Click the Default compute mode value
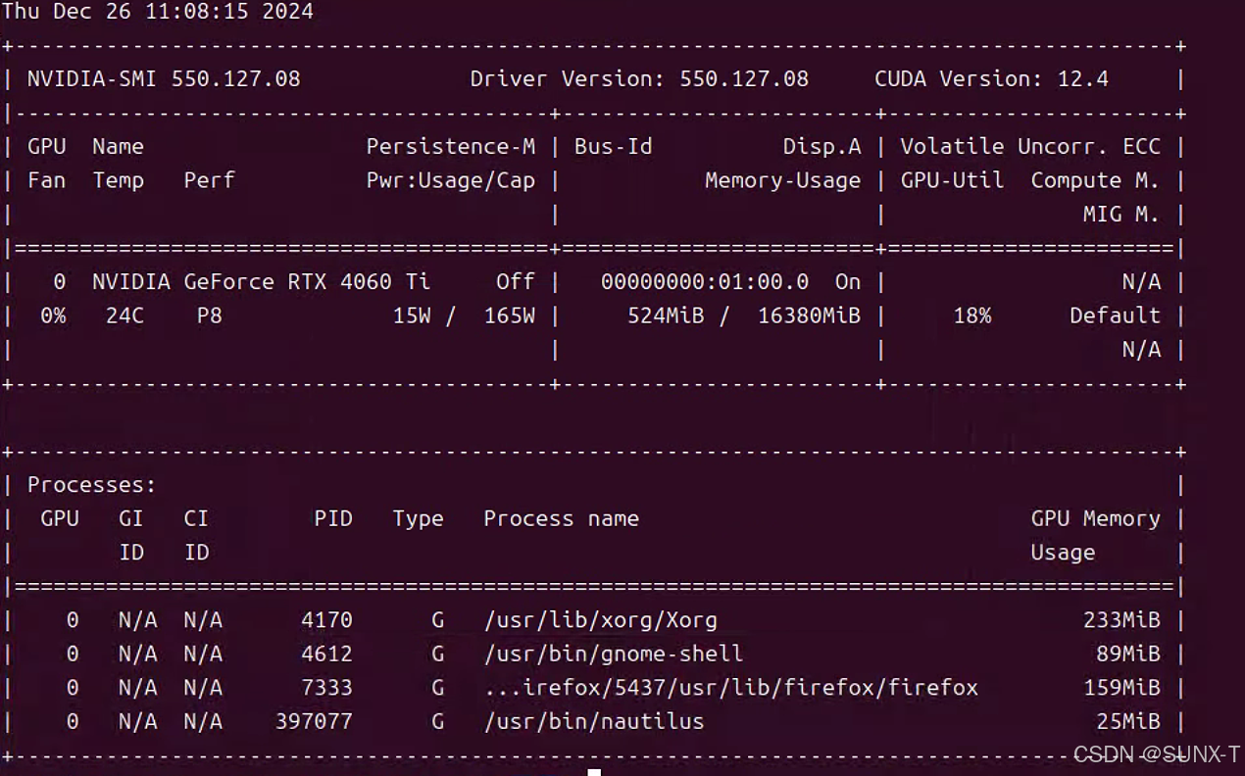The width and height of the screenshot is (1245, 776). click(1115, 315)
